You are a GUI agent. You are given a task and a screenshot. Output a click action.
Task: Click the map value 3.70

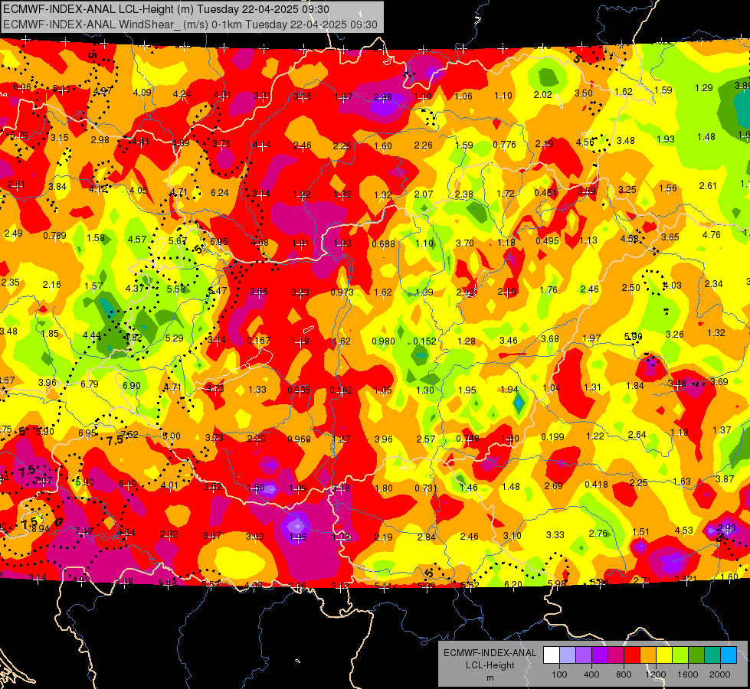[x=464, y=243]
